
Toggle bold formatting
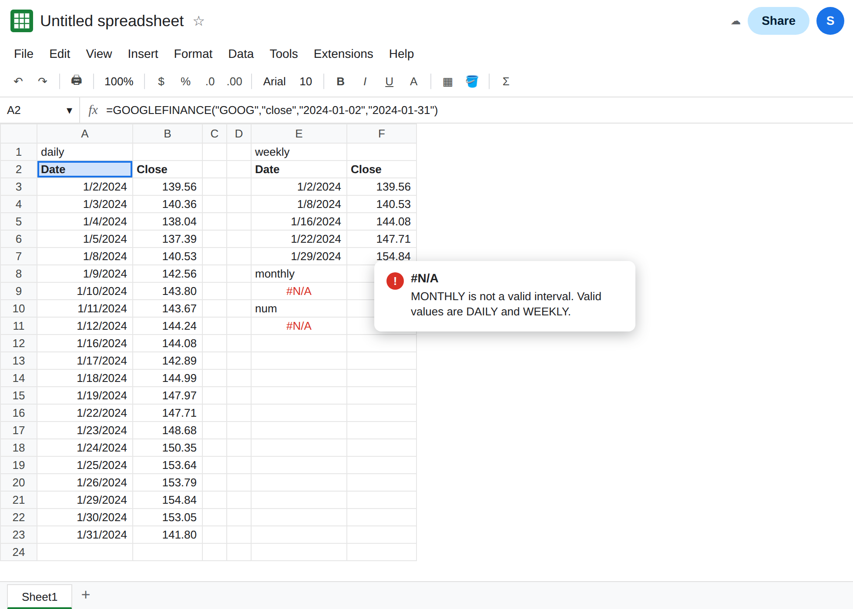(x=341, y=81)
